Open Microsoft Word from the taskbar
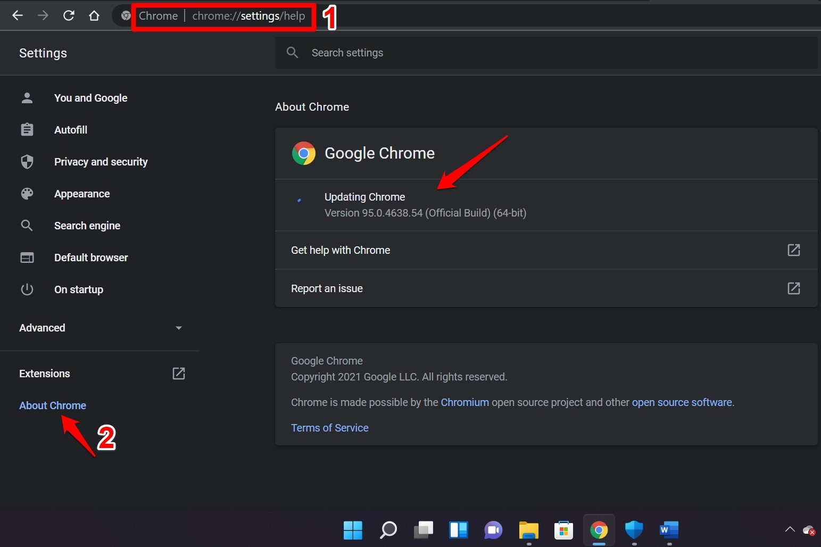Screen dimensions: 821x547 coord(669,531)
